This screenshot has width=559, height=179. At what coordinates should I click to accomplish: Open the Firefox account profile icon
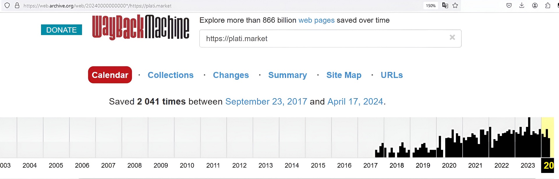coord(535,6)
